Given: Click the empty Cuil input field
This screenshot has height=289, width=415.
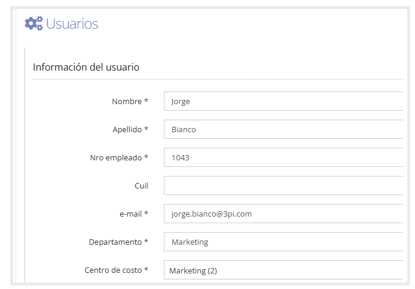Looking at the screenshot, I should (283, 185).
